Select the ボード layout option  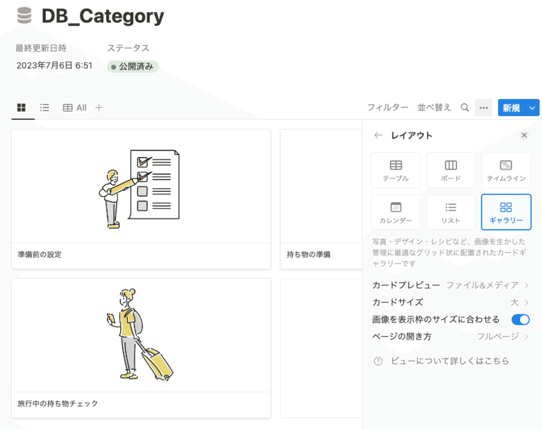click(x=451, y=170)
